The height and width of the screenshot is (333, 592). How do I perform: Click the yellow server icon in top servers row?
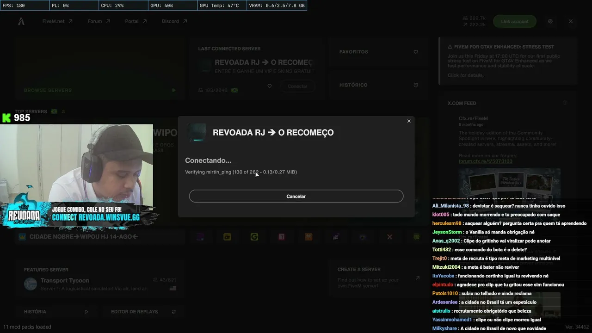tap(227, 237)
